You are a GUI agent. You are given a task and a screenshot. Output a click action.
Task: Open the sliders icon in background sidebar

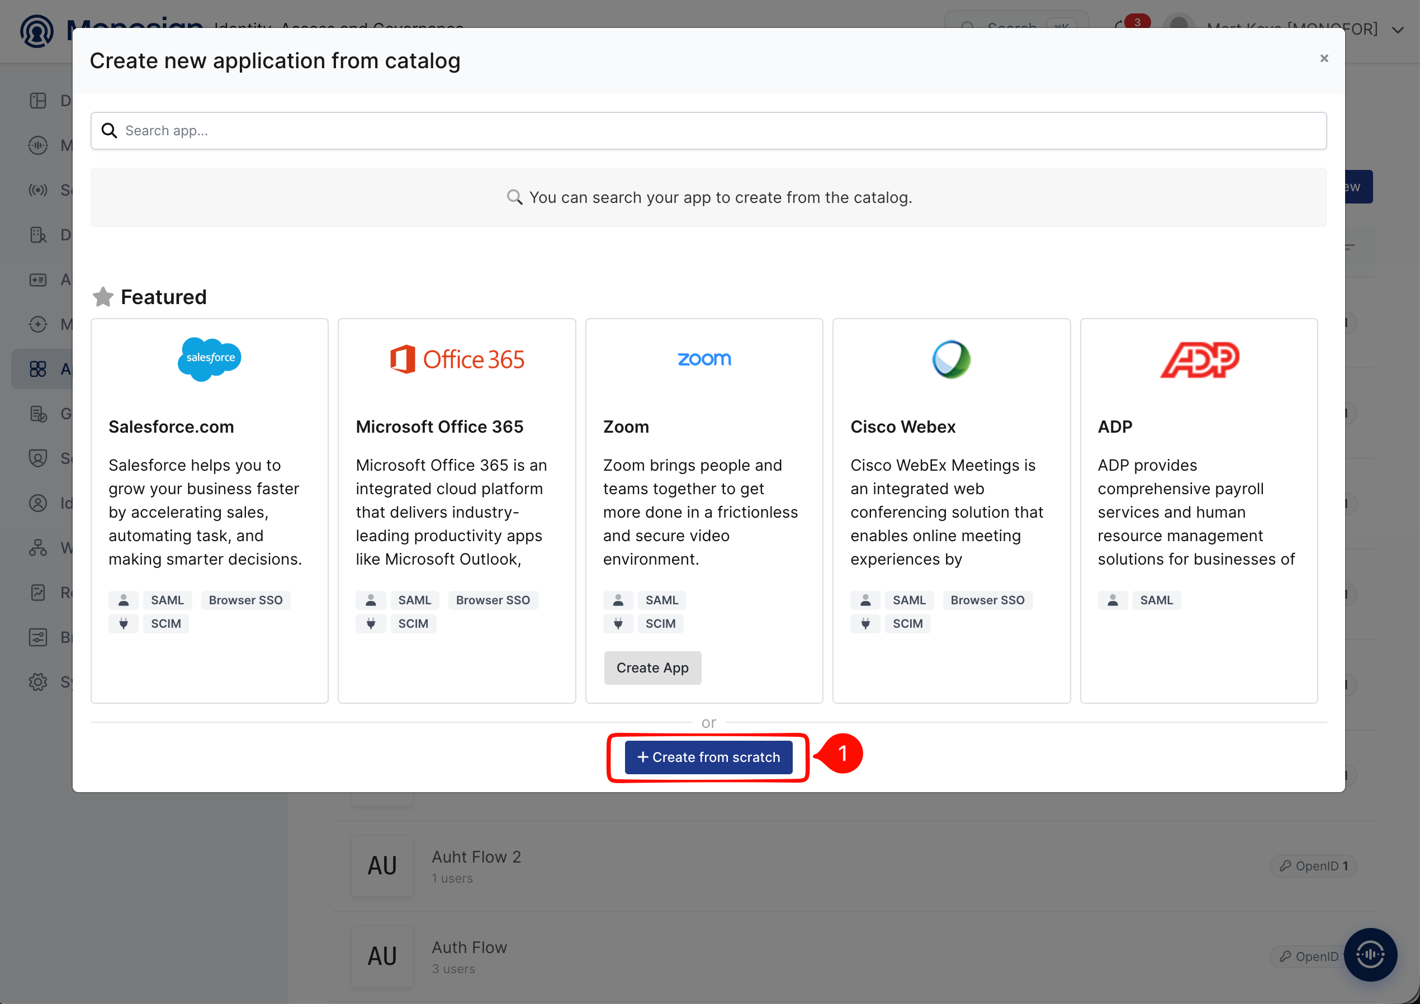pyautogui.click(x=39, y=638)
